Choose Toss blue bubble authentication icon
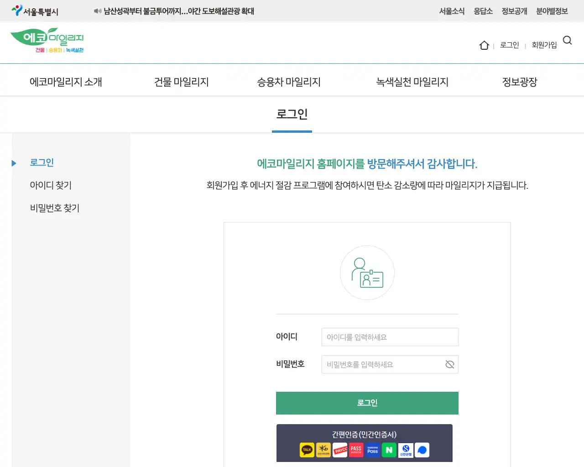Screen dimensions: 584x467 click(x=422, y=450)
